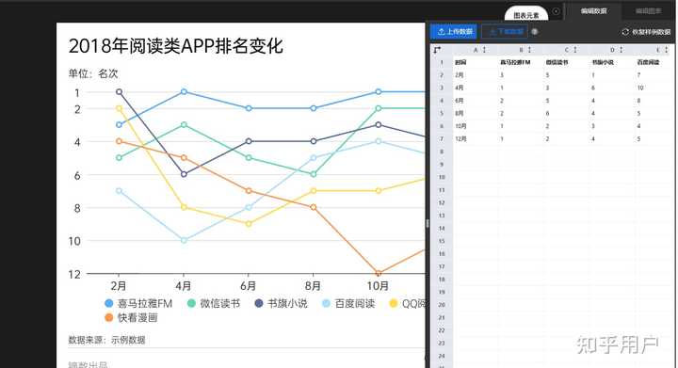The width and height of the screenshot is (678, 368).
Task: Select row number 8 header in table
Action: pyautogui.click(x=442, y=152)
